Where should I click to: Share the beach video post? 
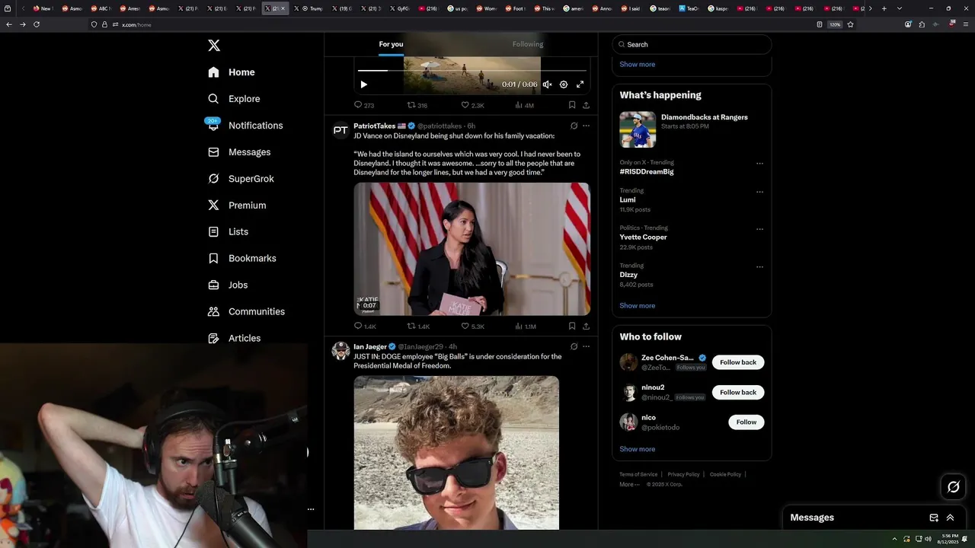coord(586,105)
